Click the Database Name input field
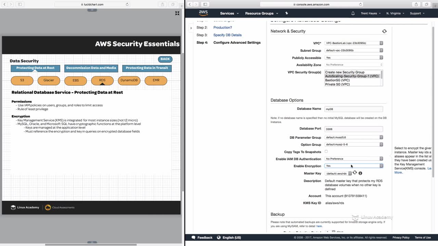438x246 pixels. coord(353,109)
